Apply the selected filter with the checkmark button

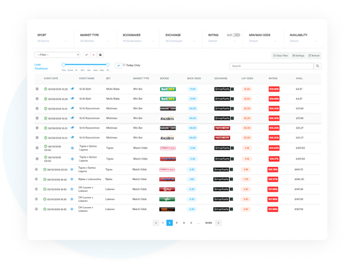[86, 55]
